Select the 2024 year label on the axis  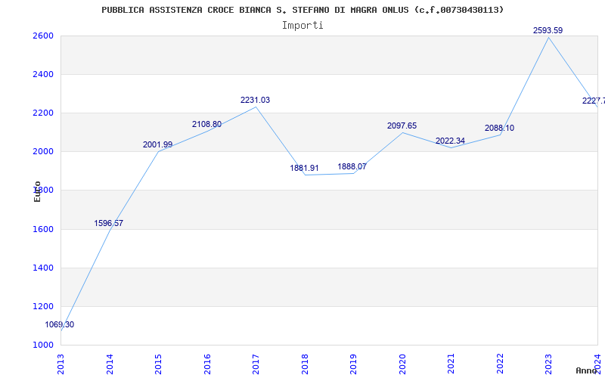(x=597, y=364)
